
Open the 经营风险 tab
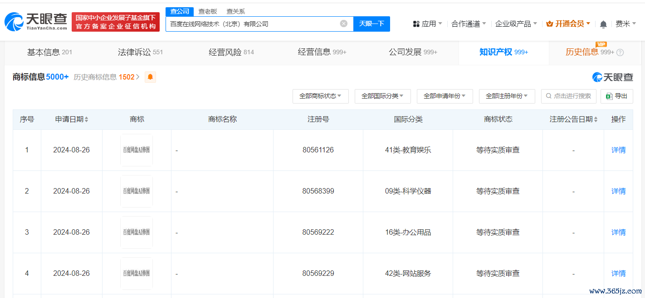pyautogui.click(x=231, y=52)
